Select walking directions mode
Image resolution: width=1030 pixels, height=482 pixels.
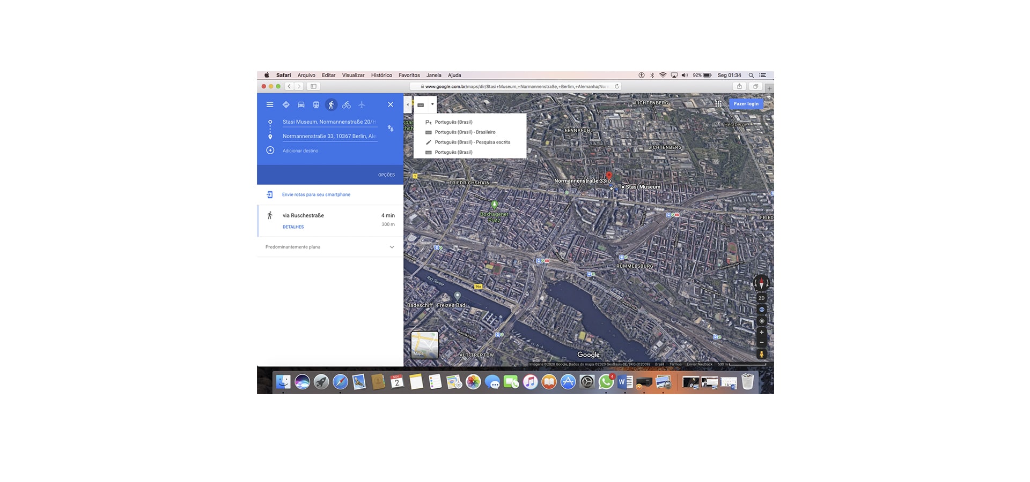click(331, 105)
